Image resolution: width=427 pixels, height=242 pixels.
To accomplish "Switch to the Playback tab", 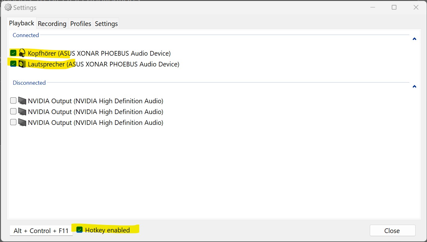I will tap(22, 23).
